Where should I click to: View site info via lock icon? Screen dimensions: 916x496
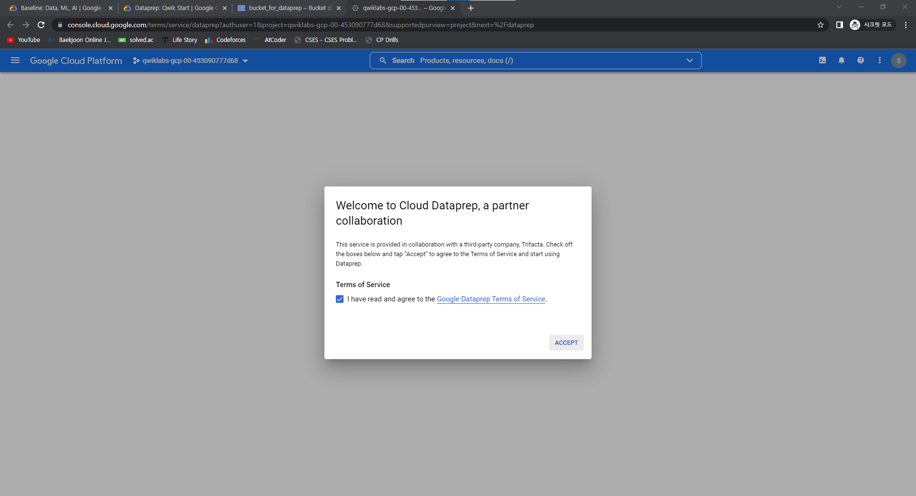(60, 25)
